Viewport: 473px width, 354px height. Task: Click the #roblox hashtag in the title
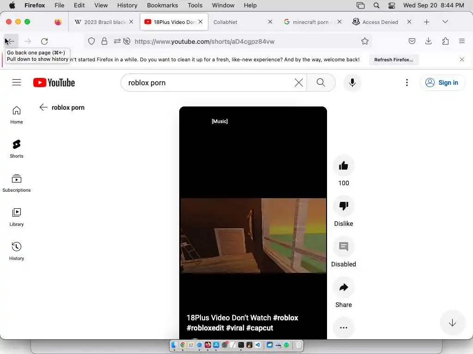click(285, 318)
